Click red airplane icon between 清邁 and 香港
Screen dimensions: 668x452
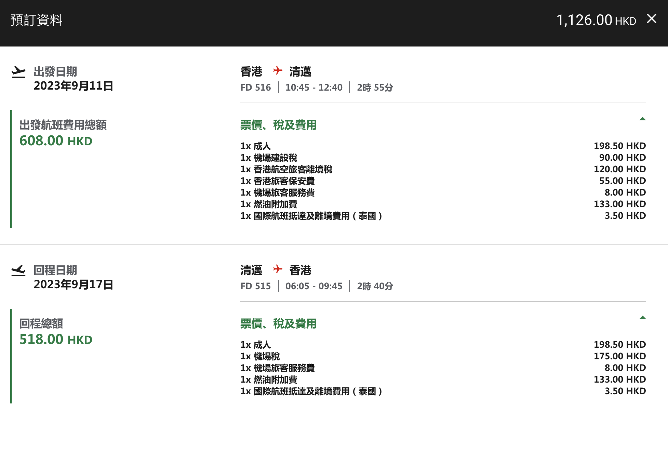coord(278,269)
